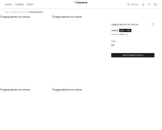Image resolution: width=162 pixels, height=130 pixels.
Task: Go to Mujer breadcrumb
Action: pyautogui.click(x=7, y=12)
